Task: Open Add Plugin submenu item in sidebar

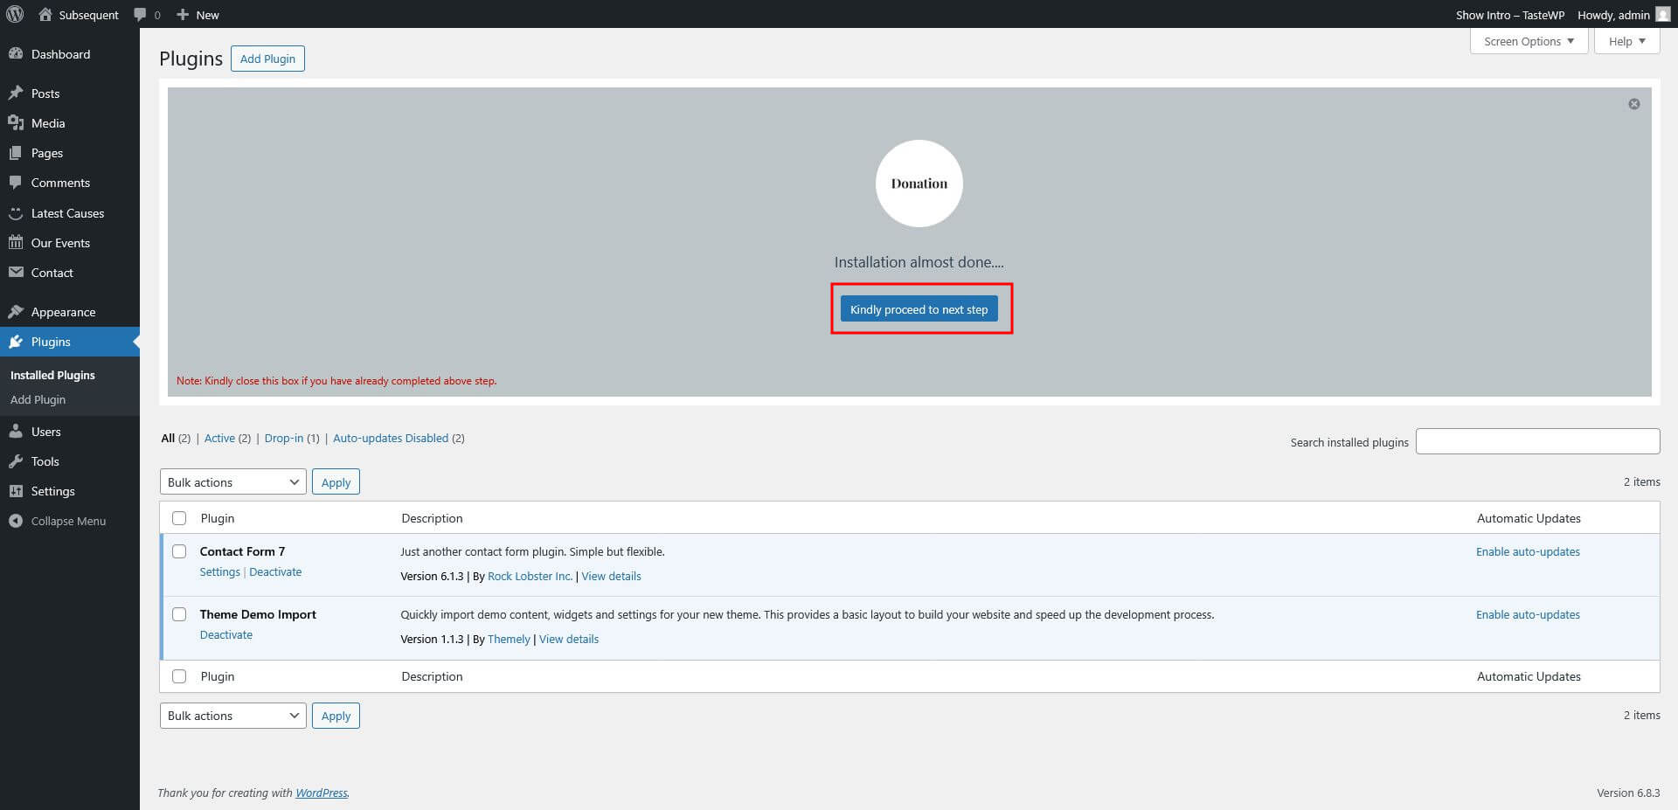Action: [38, 399]
